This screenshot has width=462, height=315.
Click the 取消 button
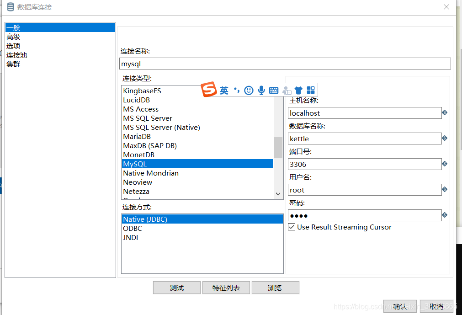coord(436,306)
